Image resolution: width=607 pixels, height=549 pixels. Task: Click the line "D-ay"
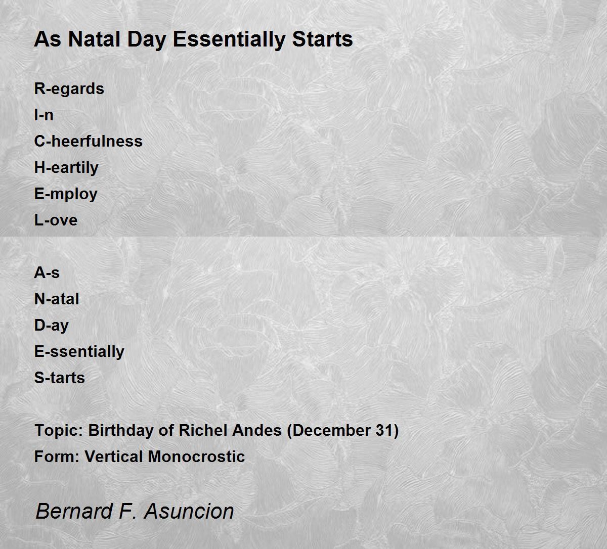pyautogui.click(x=51, y=326)
